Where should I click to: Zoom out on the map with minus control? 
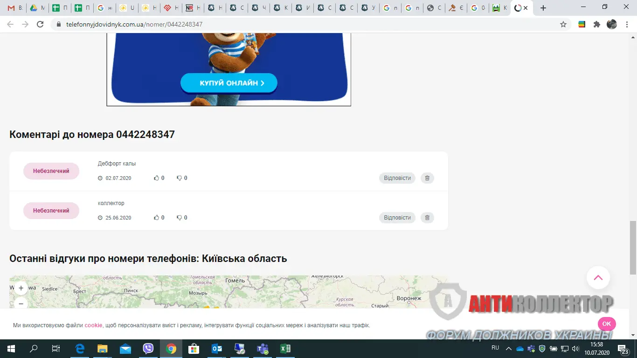(x=21, y=303)
